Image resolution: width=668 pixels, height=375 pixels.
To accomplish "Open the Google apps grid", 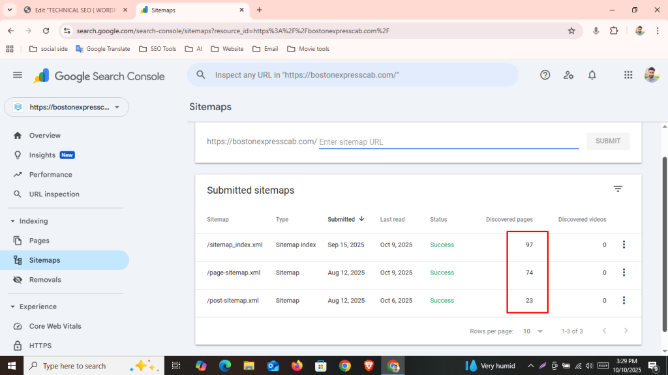I will tap(628, 75).
